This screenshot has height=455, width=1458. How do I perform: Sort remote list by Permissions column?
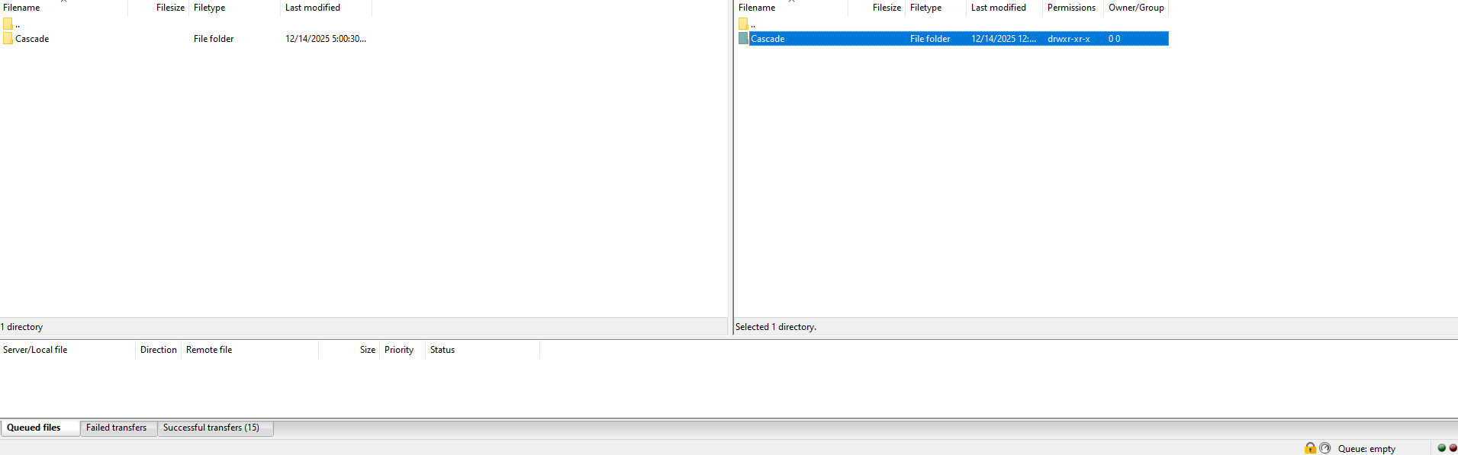[1071, 8]
